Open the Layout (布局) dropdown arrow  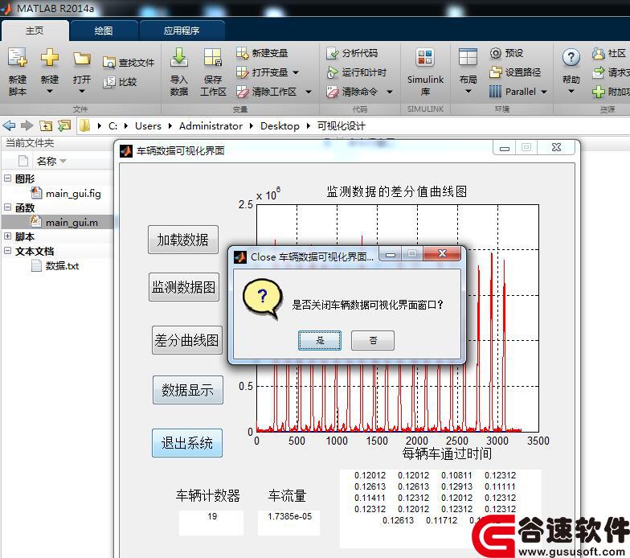tap(468, 92)
